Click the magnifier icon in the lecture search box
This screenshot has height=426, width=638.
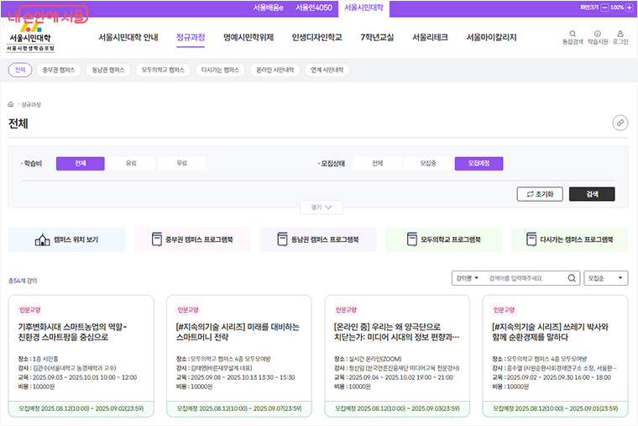pos(572,278)
